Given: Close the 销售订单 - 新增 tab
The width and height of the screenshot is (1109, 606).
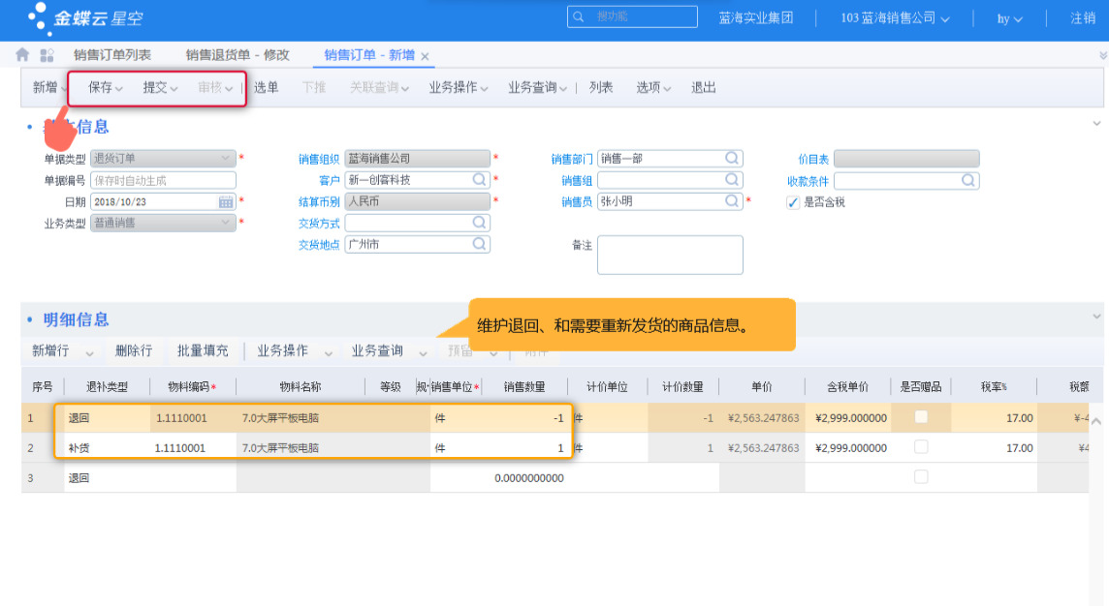Looking at the screenshot, I should 425,56.
